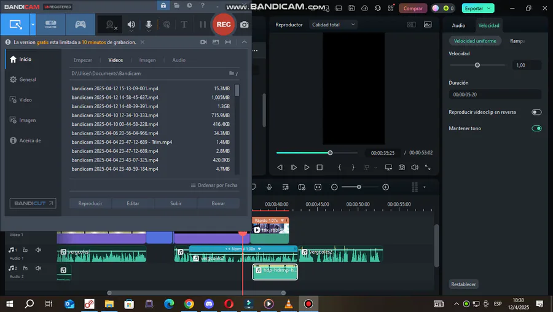Zoom out timeline with minus icon

point(334,187)
